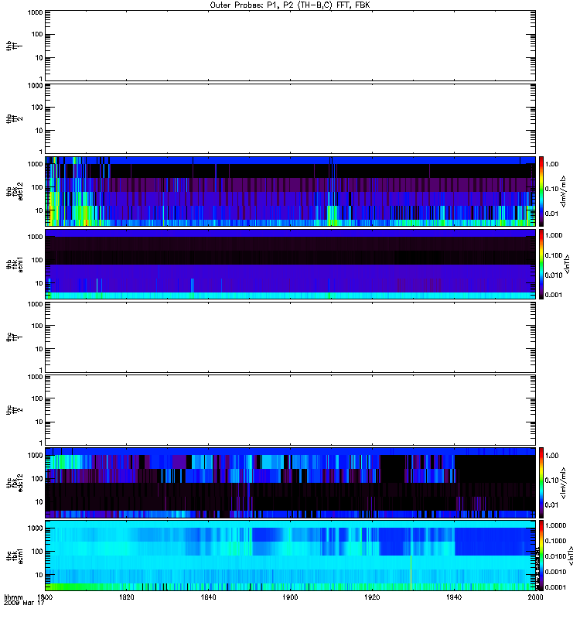
Task: Click the '1800' time tick label
Action: (x=45, y=597)
